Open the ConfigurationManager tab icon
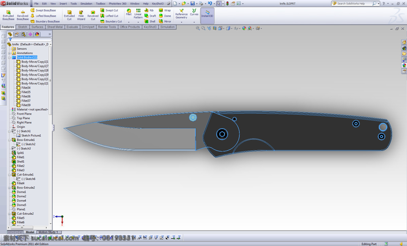407x246 pixels. (23, 34)
